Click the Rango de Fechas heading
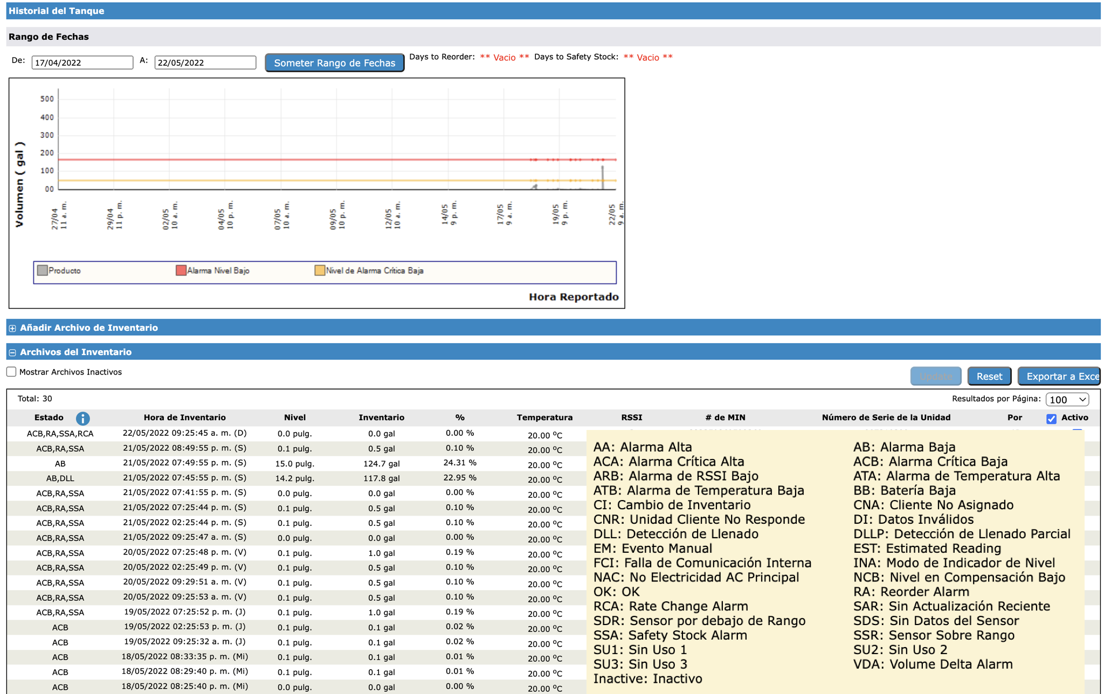Image resolution: width=1104 pixels, height=694 pixels. coord(49,37)
